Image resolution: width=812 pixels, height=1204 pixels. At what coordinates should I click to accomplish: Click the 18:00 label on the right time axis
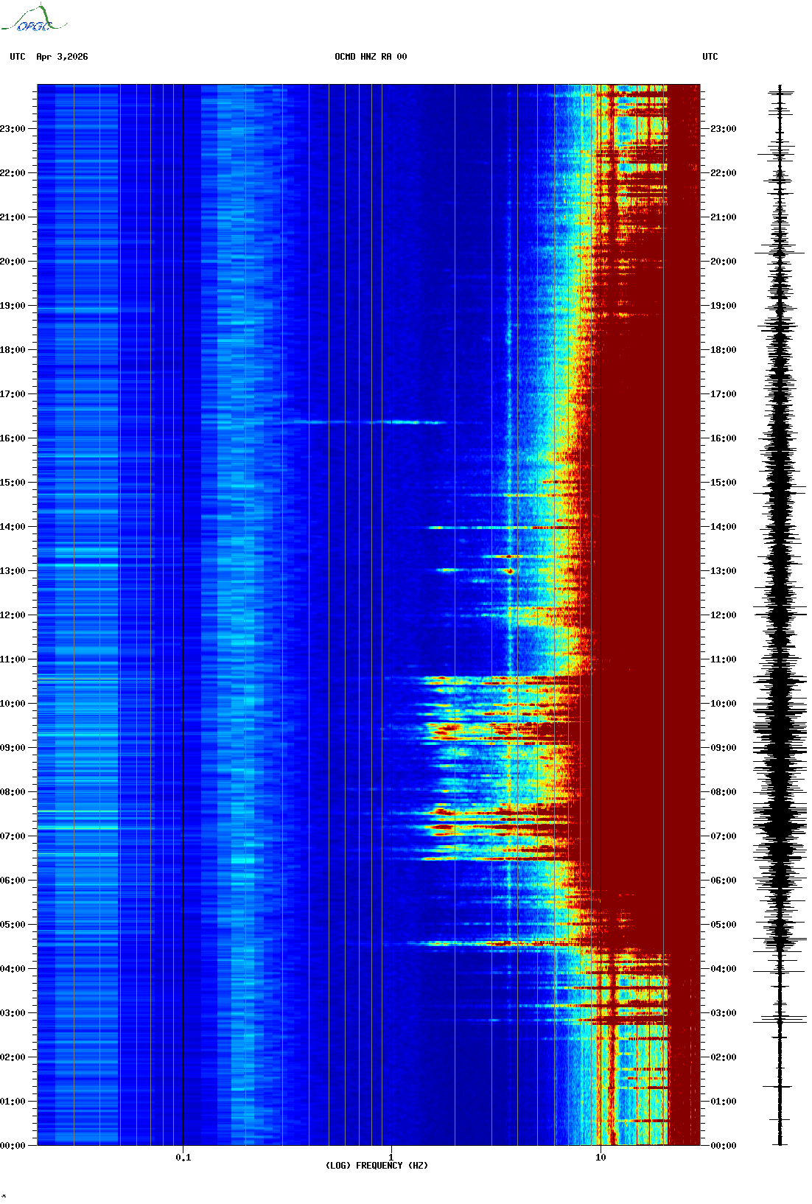[x=723, y=350]
